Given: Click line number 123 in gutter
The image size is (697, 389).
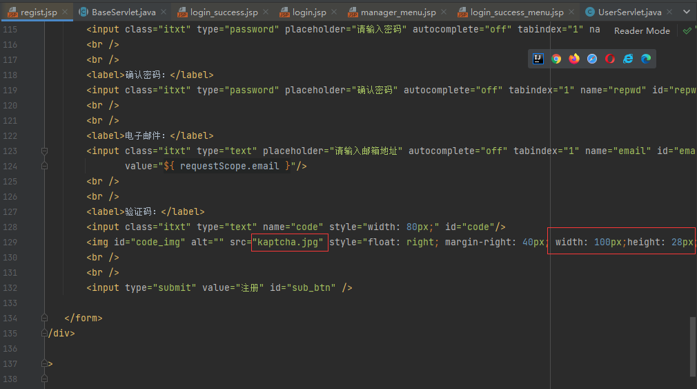Looking at the screenshot, I should [10, 151].
